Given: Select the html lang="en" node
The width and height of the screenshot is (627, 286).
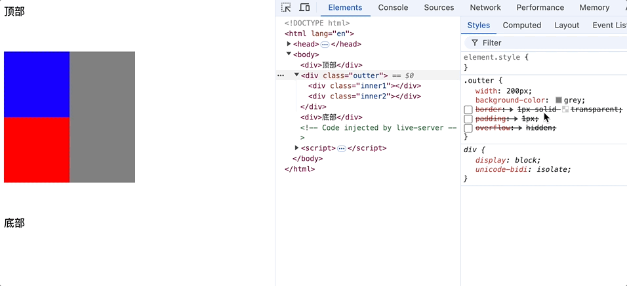Looking at the screenshot, I should (319, 33).
